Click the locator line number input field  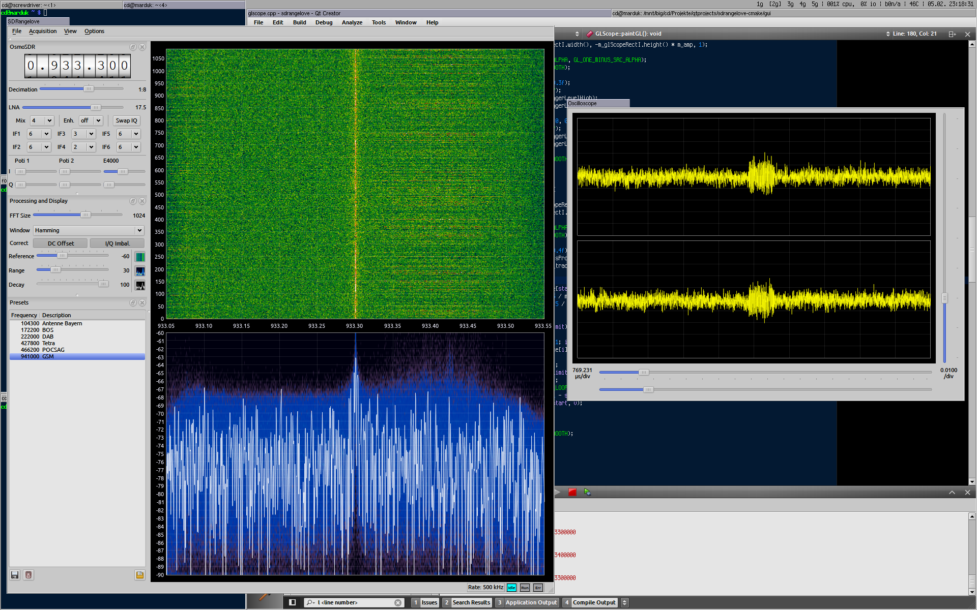click(355, 602)
